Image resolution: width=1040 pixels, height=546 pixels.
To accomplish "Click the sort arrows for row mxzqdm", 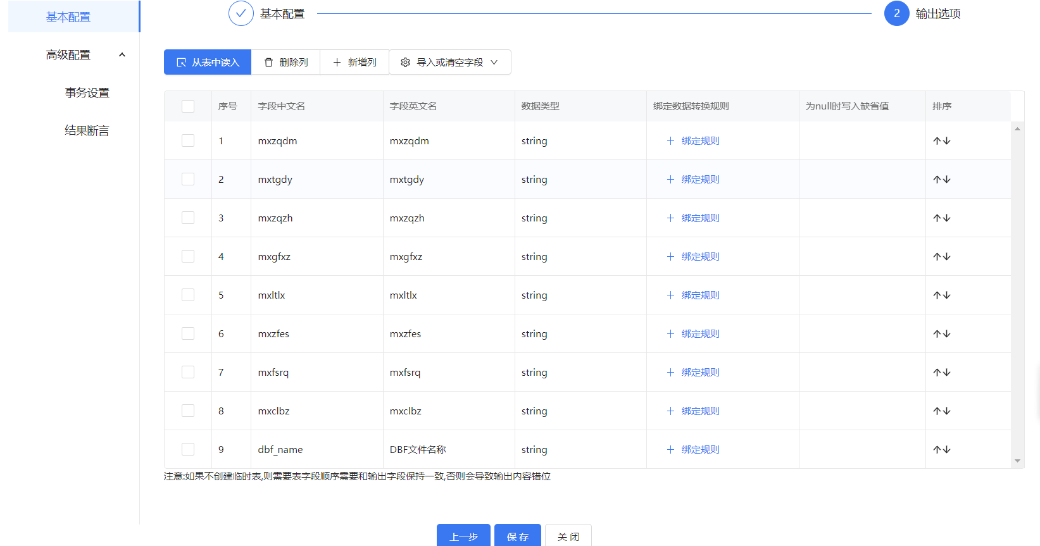I will click(941, 141).
